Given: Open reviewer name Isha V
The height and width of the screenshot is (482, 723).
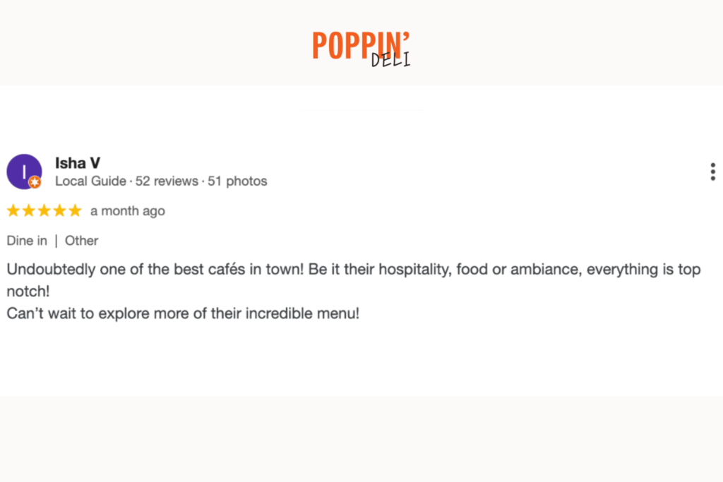Looking at the screenshot, I should [78, 163].
